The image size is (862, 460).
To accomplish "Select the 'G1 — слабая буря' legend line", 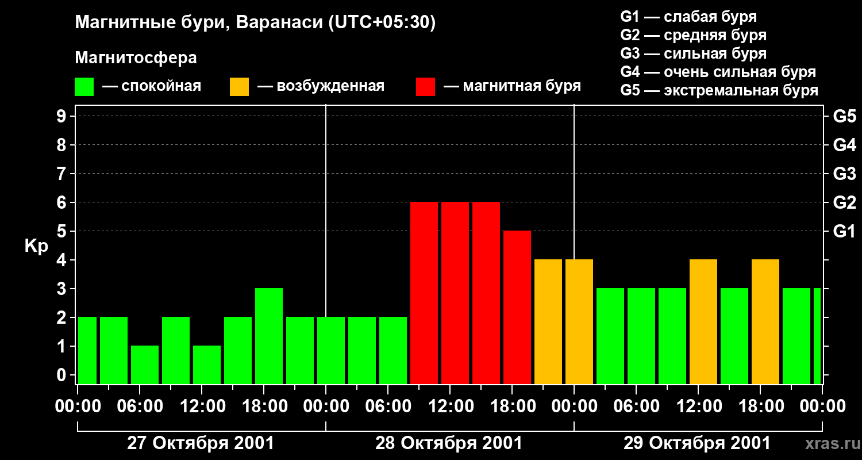I will click(688, 16).
